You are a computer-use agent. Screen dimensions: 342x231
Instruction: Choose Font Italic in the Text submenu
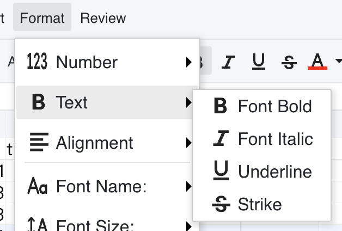(x=275, y=139)
